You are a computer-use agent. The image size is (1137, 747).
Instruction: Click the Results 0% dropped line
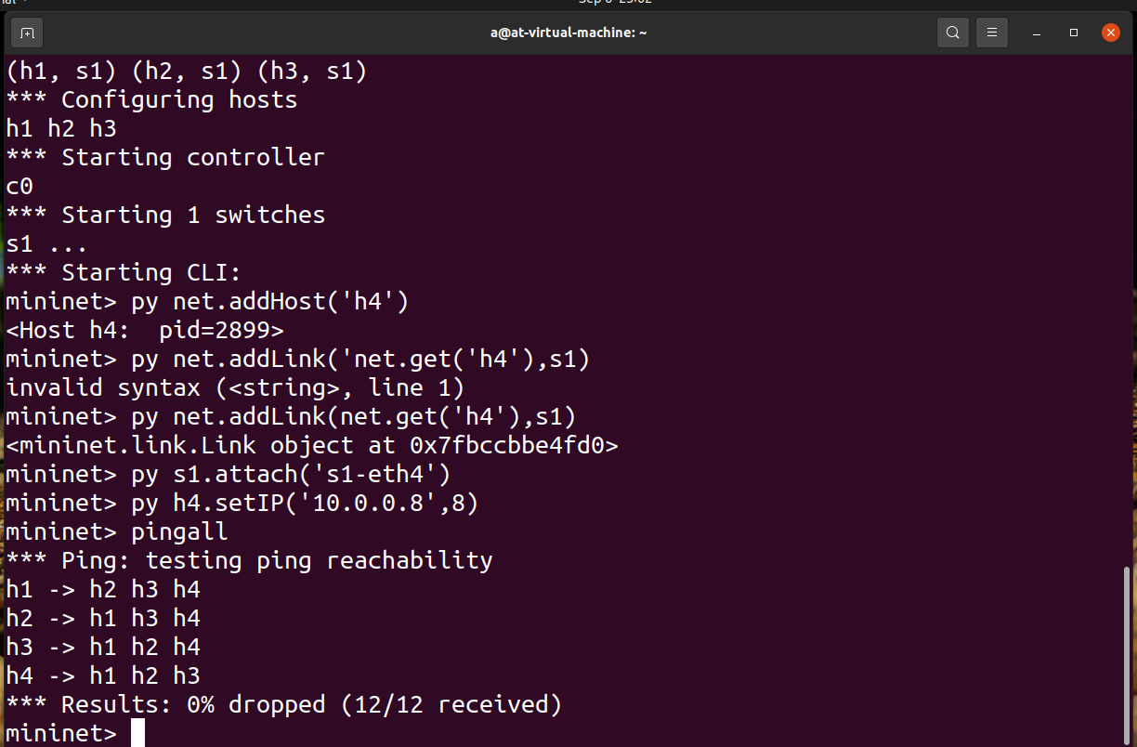pyautogui.click(x=284, y=705)
